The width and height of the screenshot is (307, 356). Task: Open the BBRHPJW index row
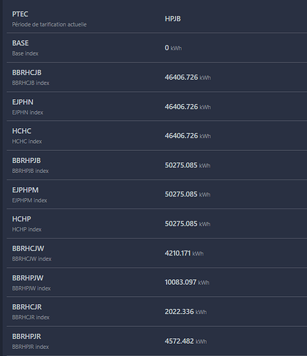click(x=157, y=283)
